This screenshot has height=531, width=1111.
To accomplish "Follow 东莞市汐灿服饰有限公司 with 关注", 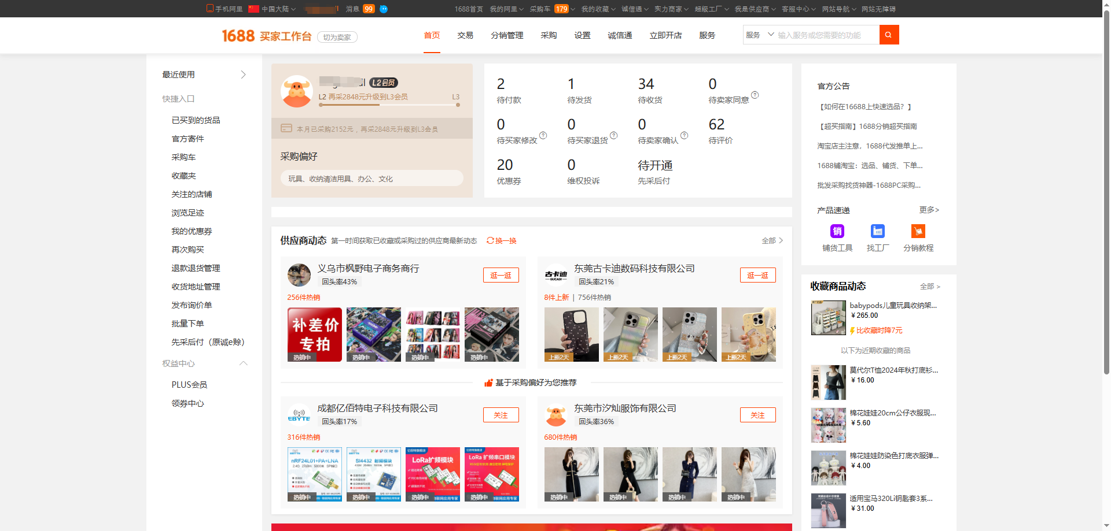I will [x=758, y=415].
